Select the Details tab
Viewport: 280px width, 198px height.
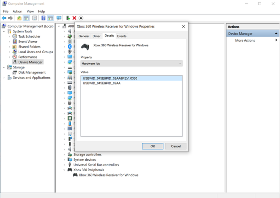coord(109,36)
